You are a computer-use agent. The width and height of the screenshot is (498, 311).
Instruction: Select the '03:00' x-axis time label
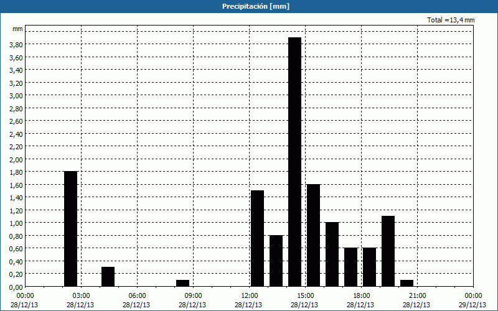[x=81, y=296]
